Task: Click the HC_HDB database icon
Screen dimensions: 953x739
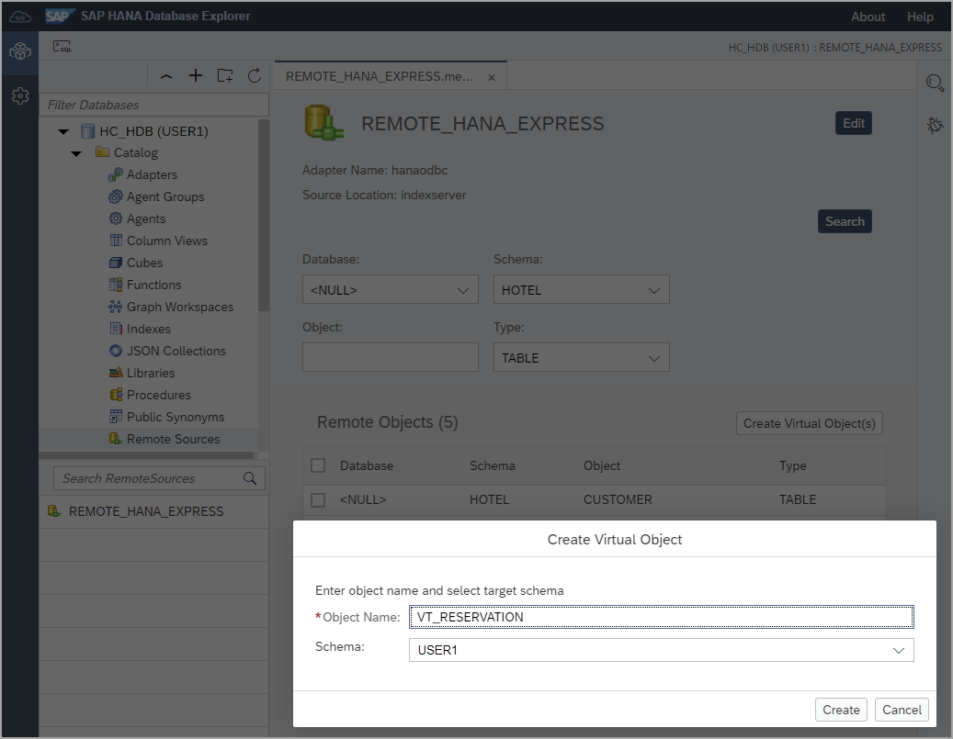Action: 88,131
